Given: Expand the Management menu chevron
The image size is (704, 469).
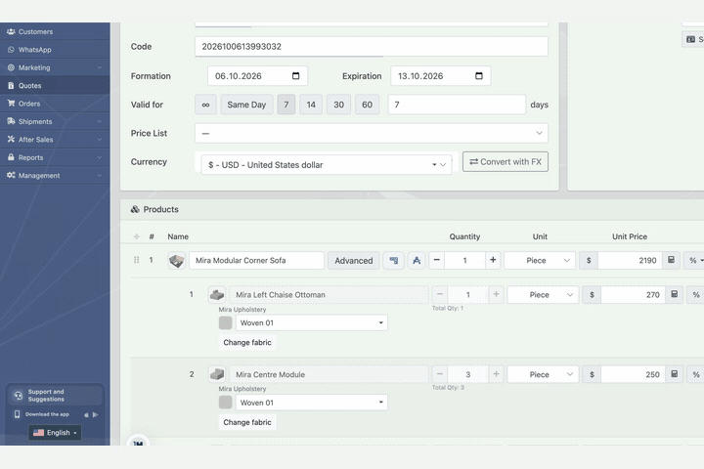Looking at the screenshot, I should coord(99,176).
